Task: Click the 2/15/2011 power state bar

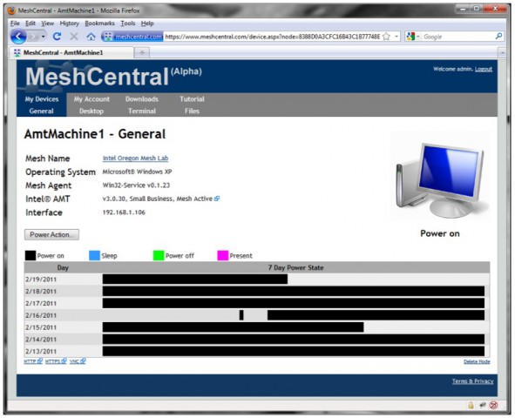Action: [234, 327]
